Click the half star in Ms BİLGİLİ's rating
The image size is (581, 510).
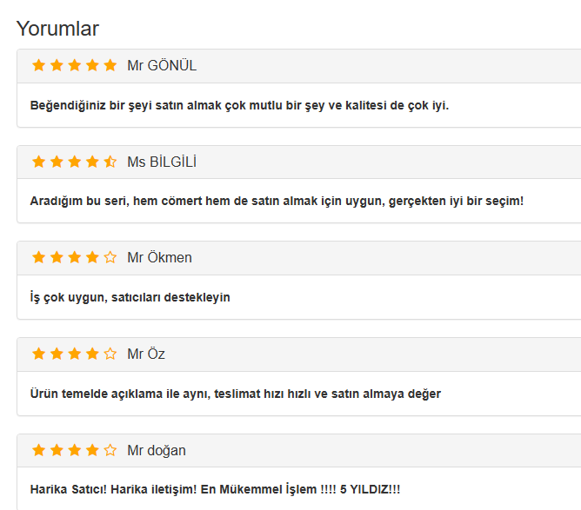(110, 162)
